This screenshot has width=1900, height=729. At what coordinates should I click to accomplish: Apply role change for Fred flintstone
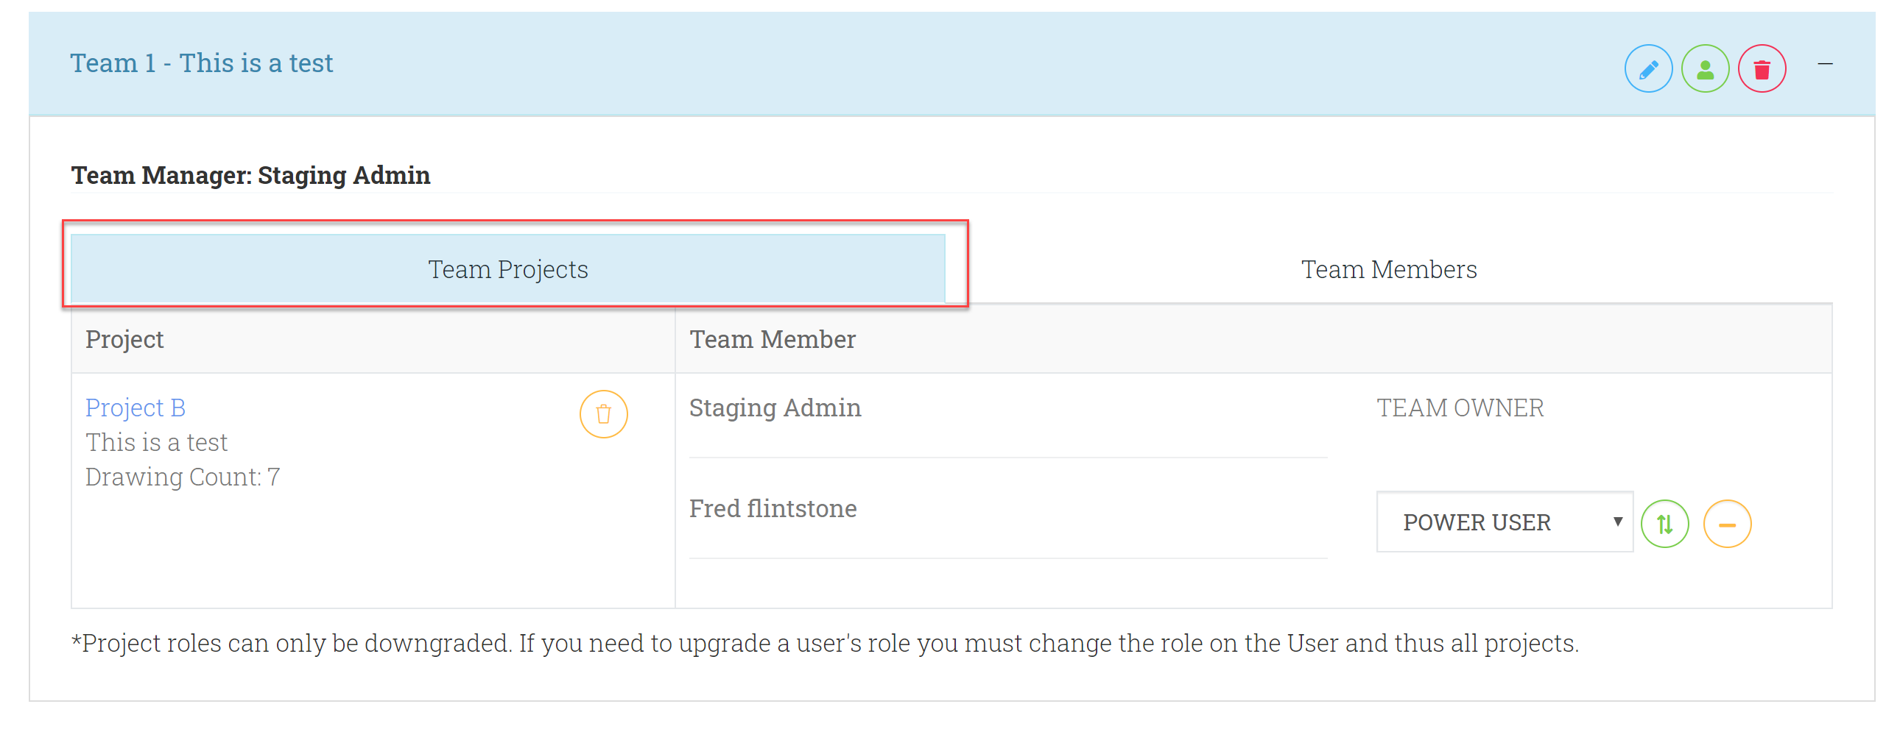(1665, 524)
